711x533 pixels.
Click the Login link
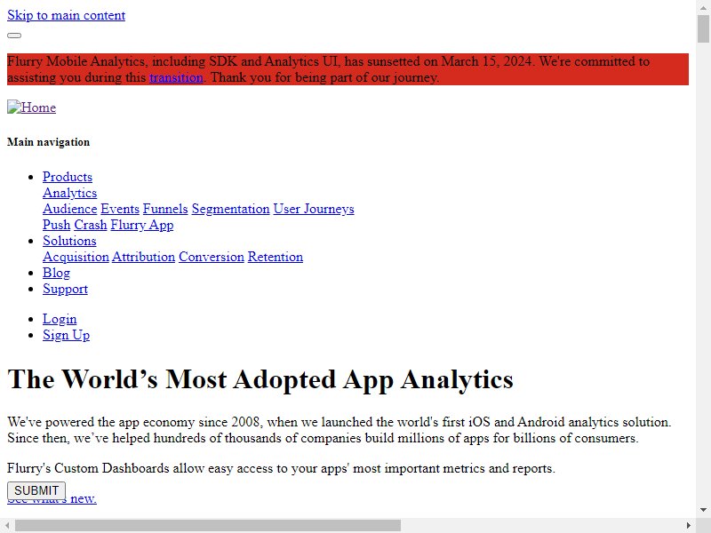point(60,319)
